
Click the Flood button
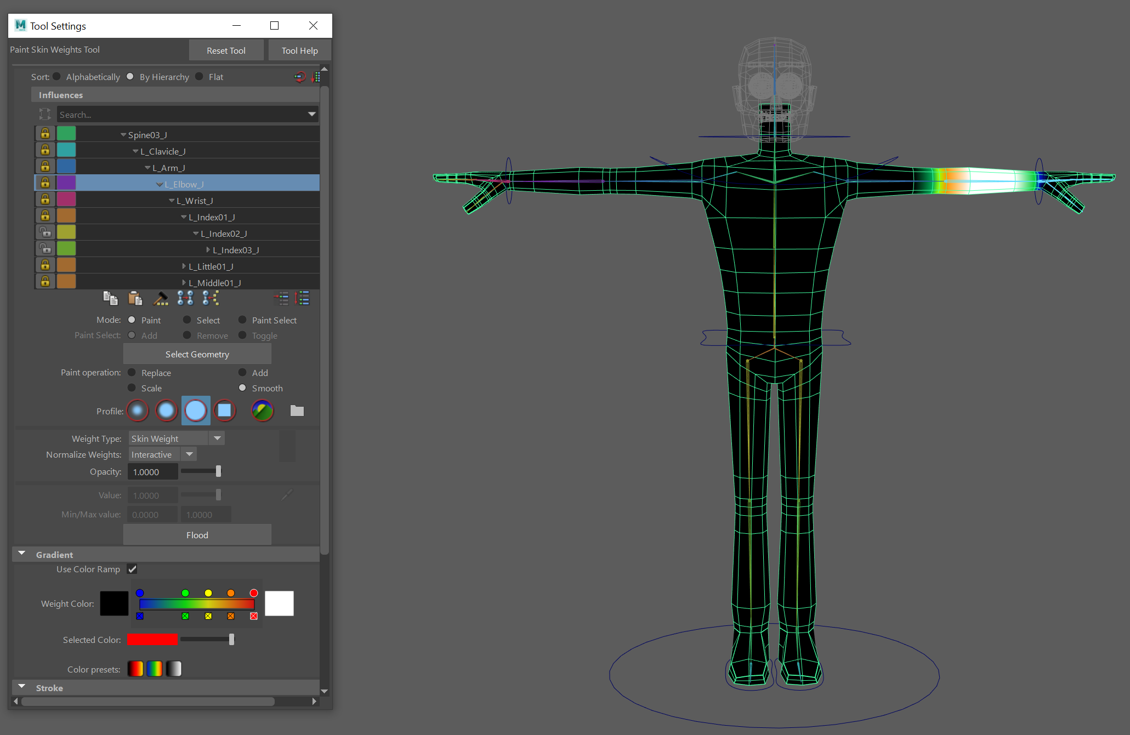pos(197,535)
